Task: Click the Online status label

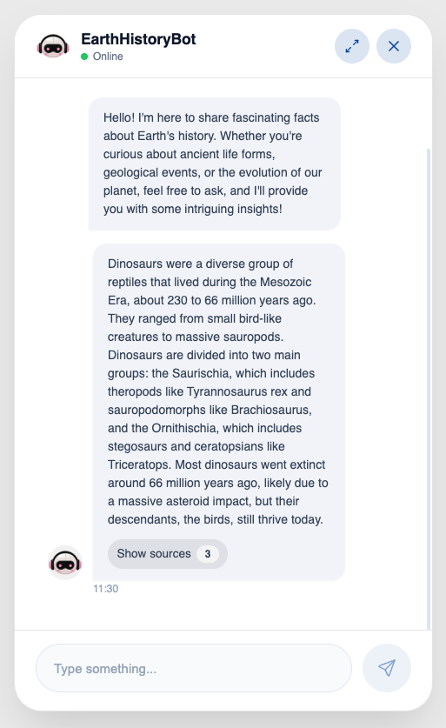Action: 108,57
